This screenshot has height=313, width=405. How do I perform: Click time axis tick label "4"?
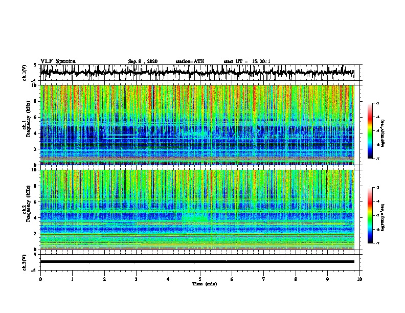[168, 279]
